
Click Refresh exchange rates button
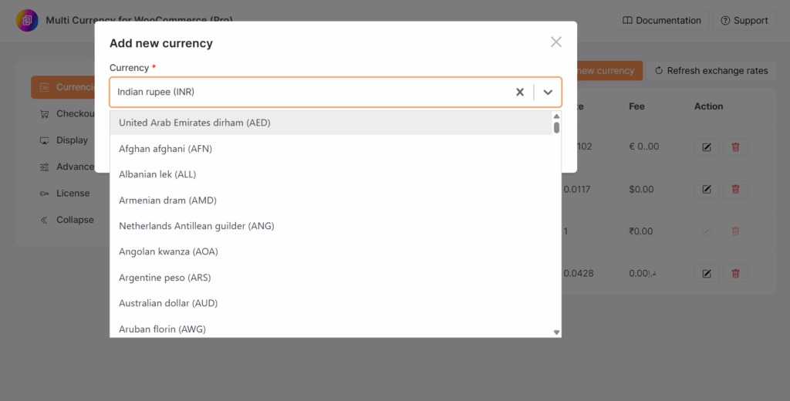click(x=711, y=71)
